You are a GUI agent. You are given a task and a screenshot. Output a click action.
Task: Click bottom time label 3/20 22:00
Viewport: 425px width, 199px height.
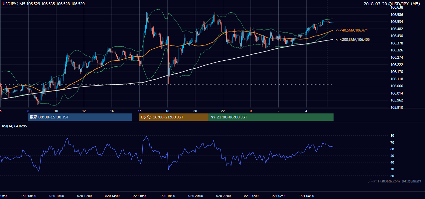[223, 196]
